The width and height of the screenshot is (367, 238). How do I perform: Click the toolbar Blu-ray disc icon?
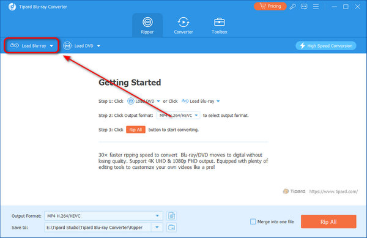[x=15, y=45]
